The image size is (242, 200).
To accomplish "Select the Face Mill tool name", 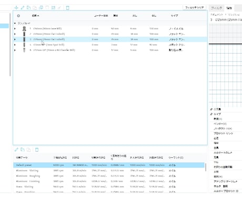I will [47, 28].
